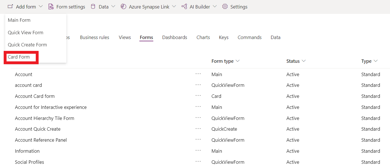Open more options for Social Profiles
Viewport: 390px width, 168px height.
click(x=198, y=162)
